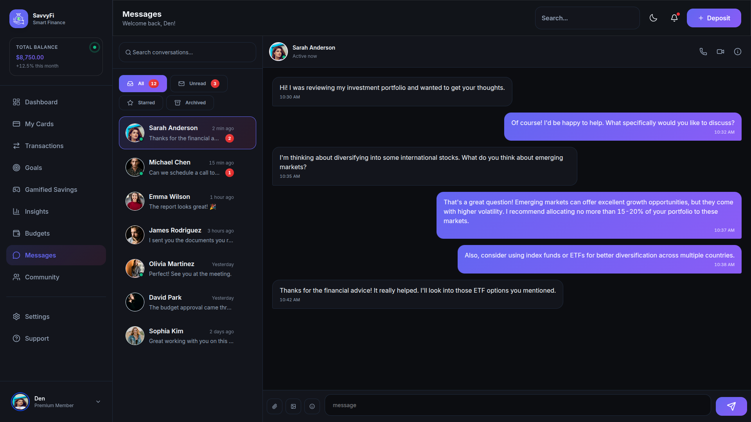Show Archived conversations
The image size is (751, 422).
[x=190, y=103]
